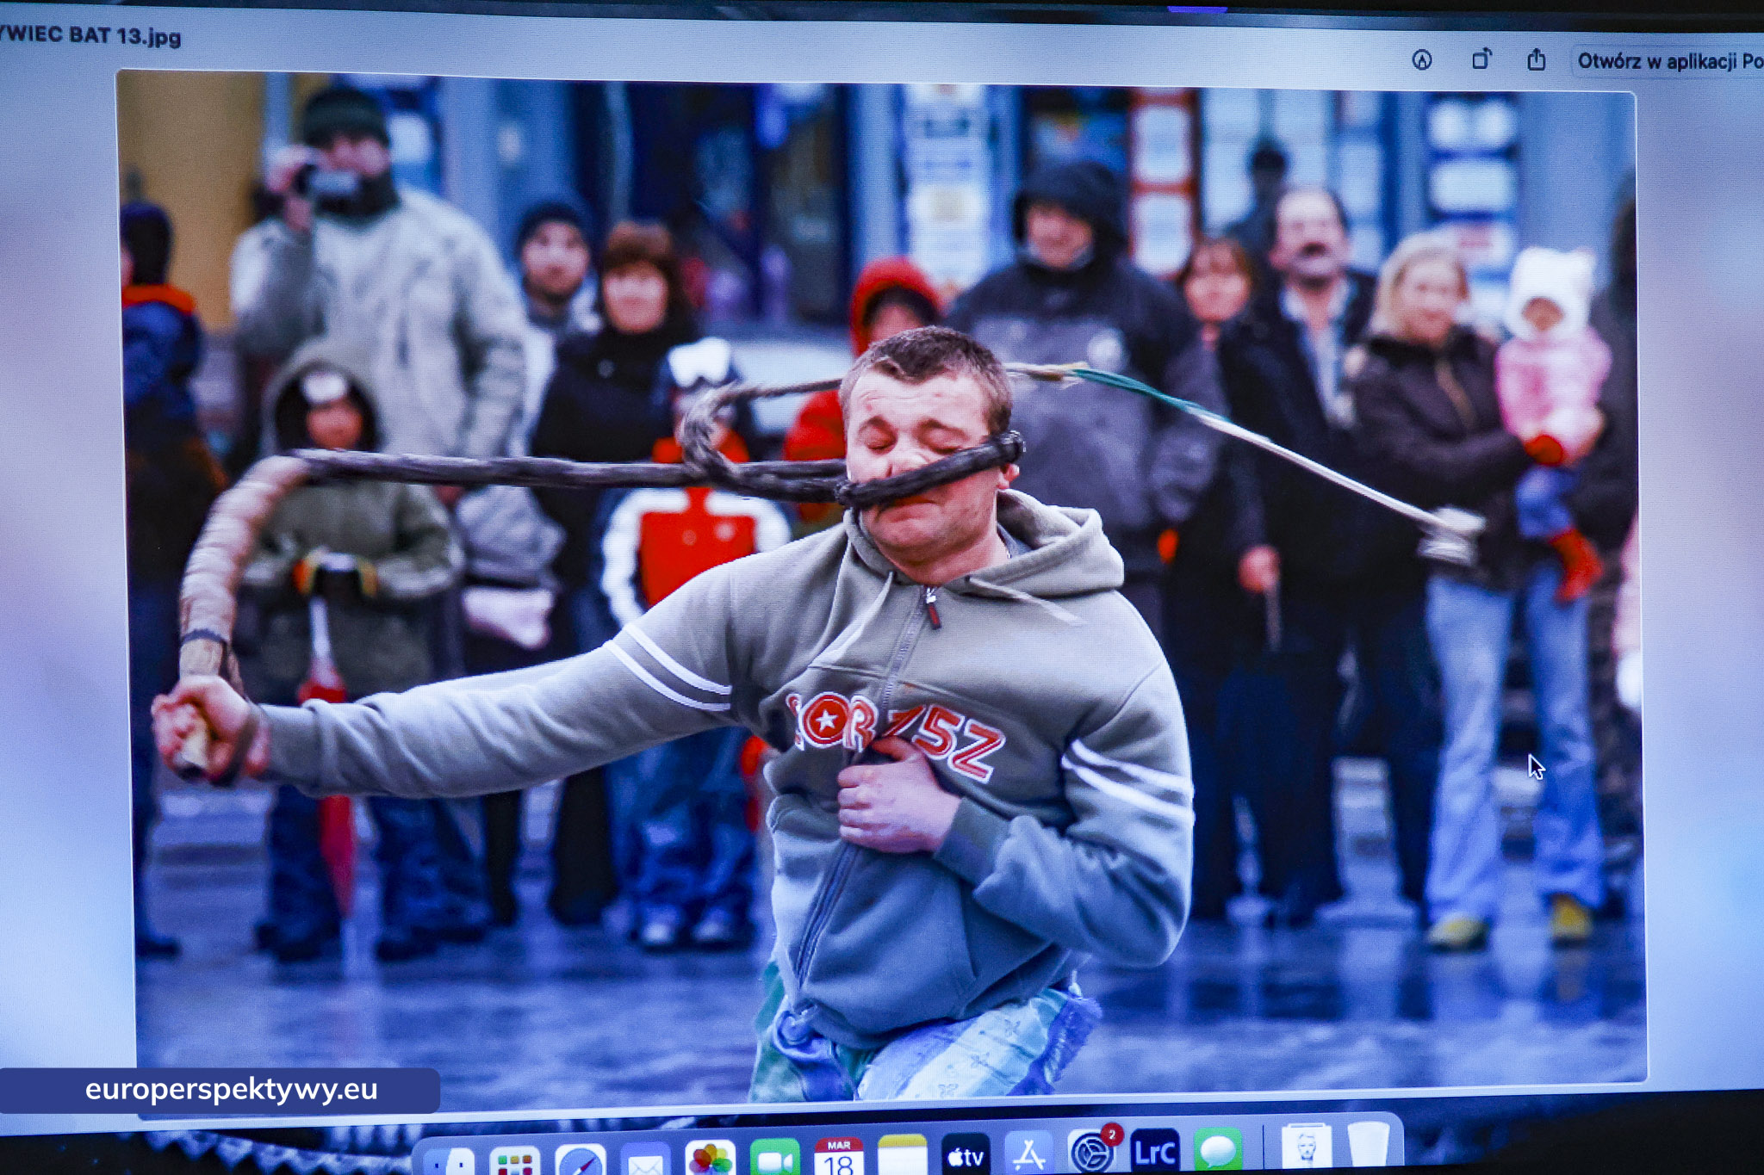The width and height of the screenshot is (1764, 1175).
Task: Open Notes app in the Dock
Action: (x=902, y=1156)
